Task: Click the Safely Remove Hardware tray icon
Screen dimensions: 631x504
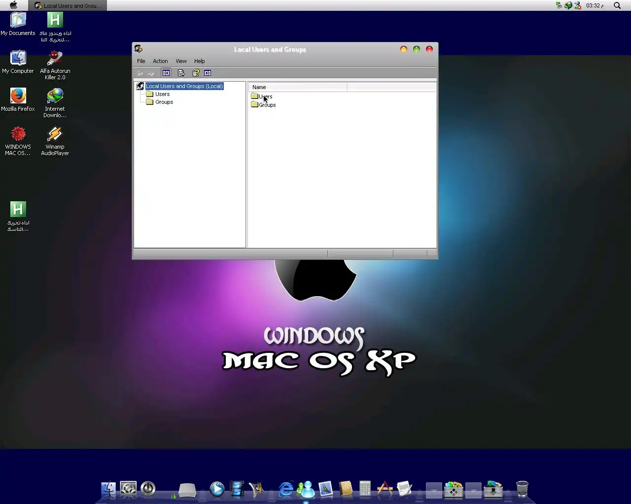Action: click(x=559, y=5)
